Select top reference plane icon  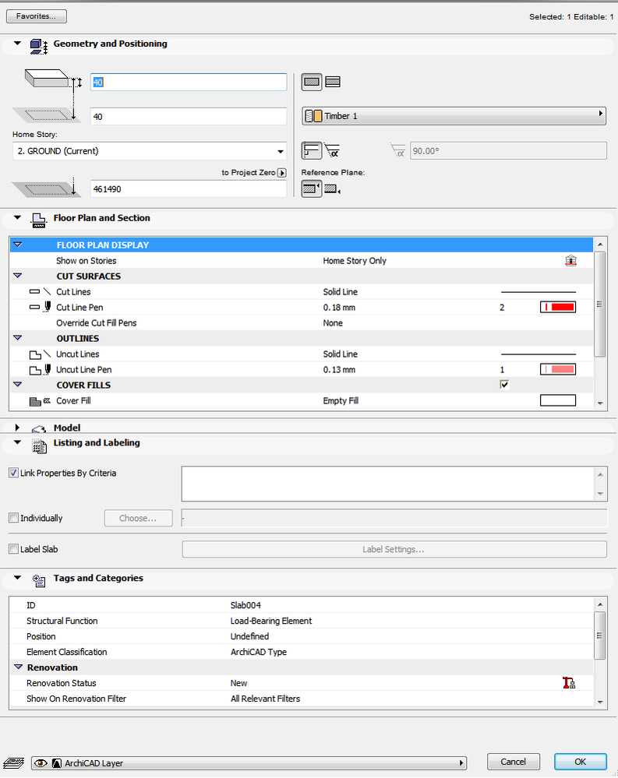[312, 188]
